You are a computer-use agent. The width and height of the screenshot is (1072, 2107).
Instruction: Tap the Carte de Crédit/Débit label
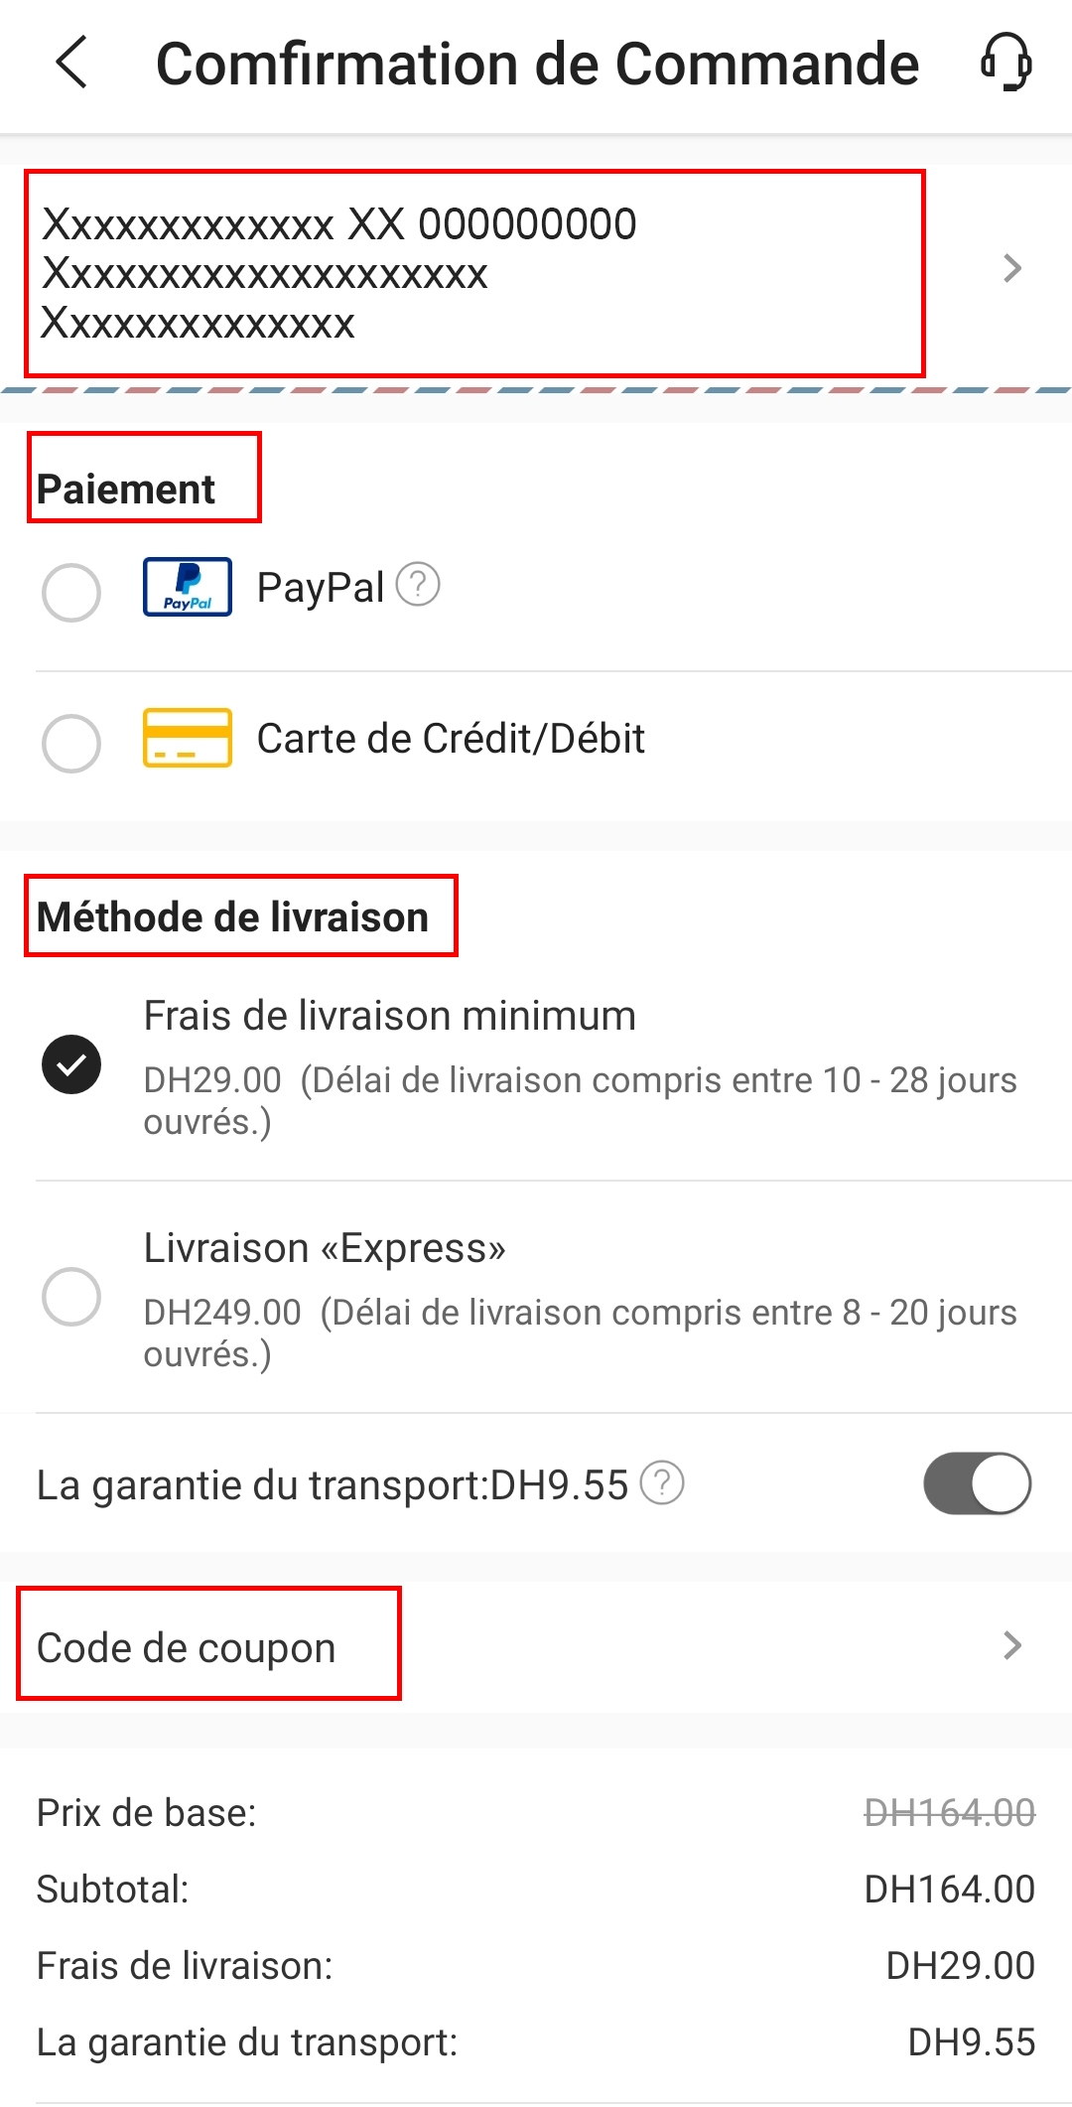click(x=451, y=739)
